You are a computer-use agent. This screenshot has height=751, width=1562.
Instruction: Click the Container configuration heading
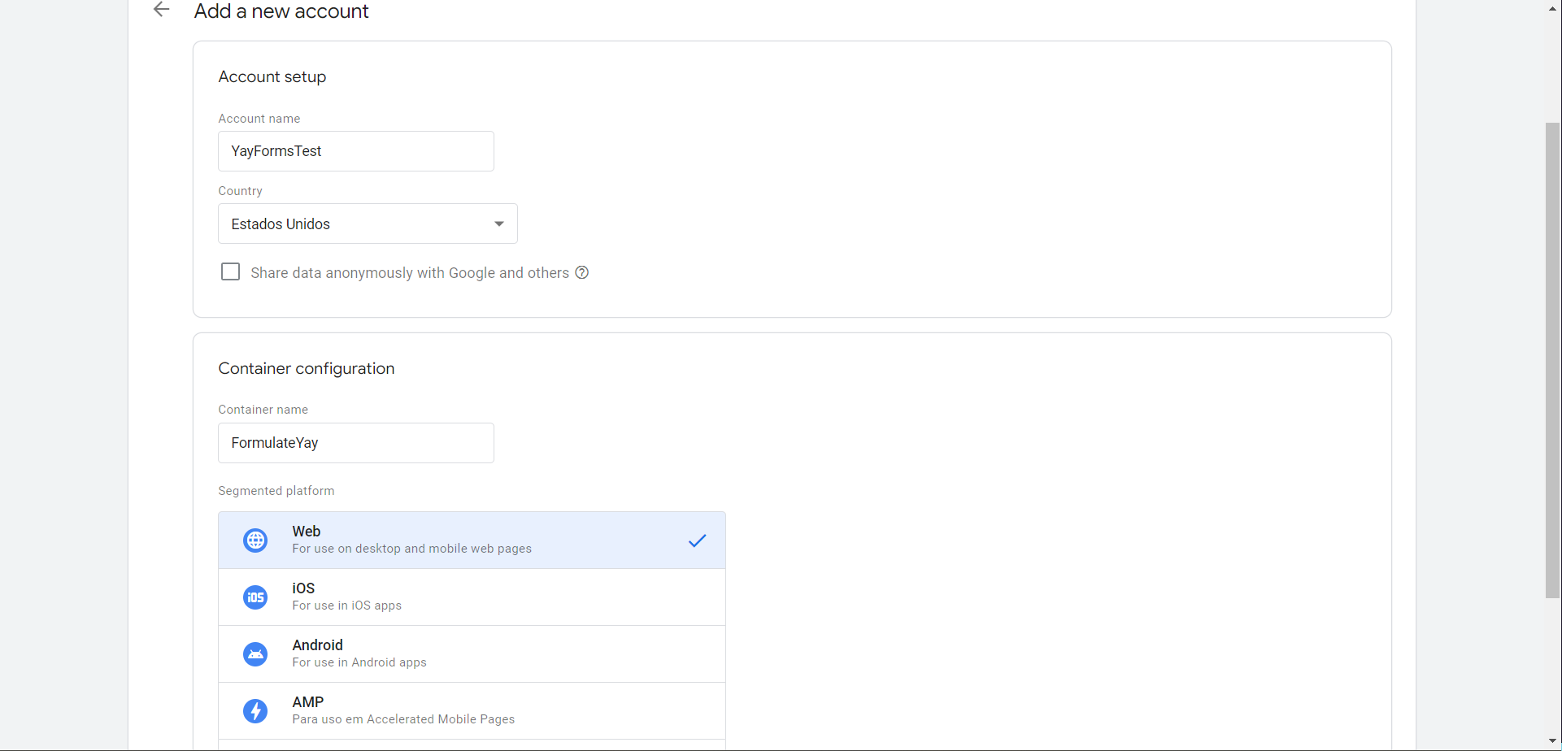click(x=307, y=368)
